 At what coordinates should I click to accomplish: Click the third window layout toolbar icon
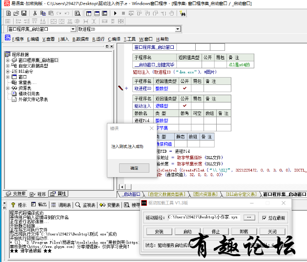point(104,13)
